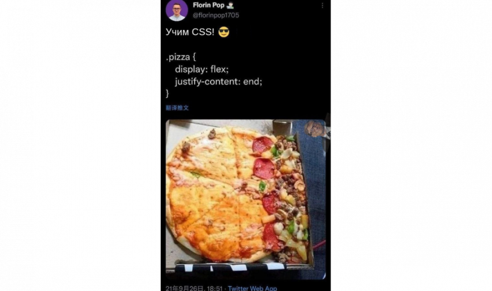This screenshot has width=492, height=291.
Task: Click 翻译推文 to translate the tweet
Action: [x=177, y=108]
